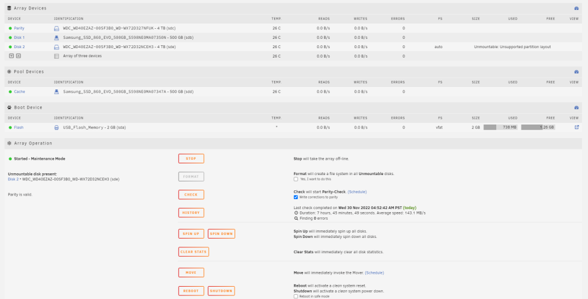Click WDC identification text ending NFUK (sdc)
Screen dimensions: 588x299
pos(119,28)
